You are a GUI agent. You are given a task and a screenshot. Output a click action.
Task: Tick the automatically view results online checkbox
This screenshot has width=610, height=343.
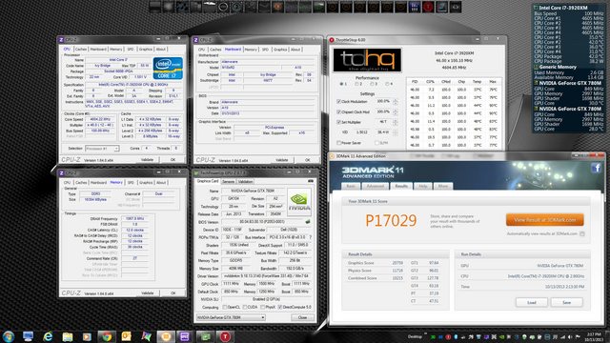point(582,233)
